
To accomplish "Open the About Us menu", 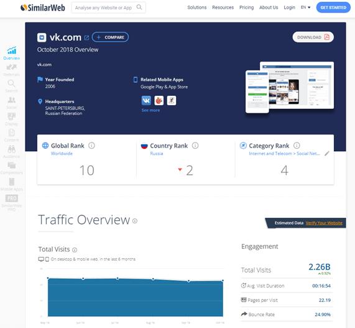I will 269,7.
